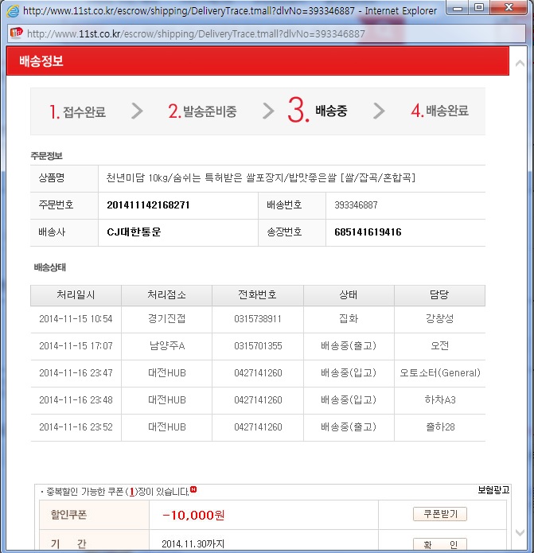The image size is (534, 553).
Task: Click the arrow chevron after 배송중
Action: coord(379,111)
